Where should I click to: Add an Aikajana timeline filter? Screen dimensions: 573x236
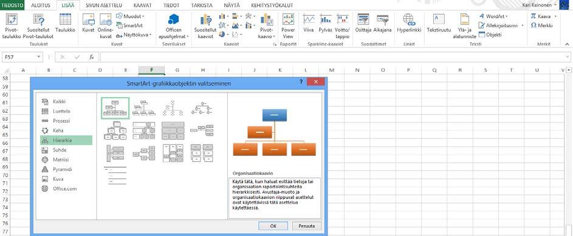pos(382,23)
